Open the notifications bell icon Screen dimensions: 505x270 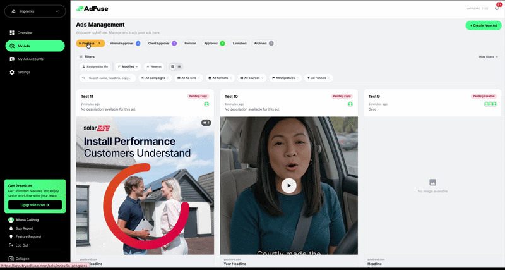tap(497, 8)
